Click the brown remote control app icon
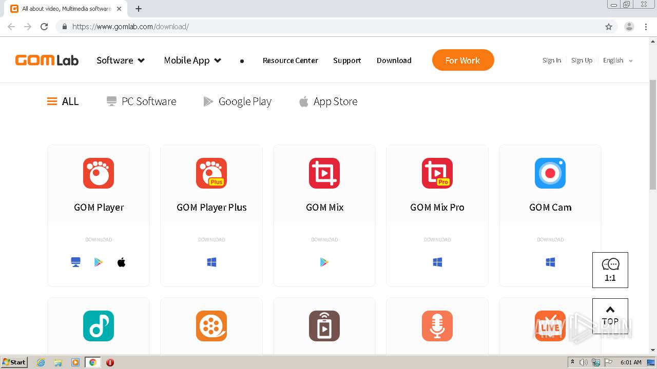657x369 pixels. [324, 326]
